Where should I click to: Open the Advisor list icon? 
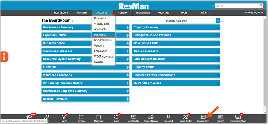click(81, 117)
